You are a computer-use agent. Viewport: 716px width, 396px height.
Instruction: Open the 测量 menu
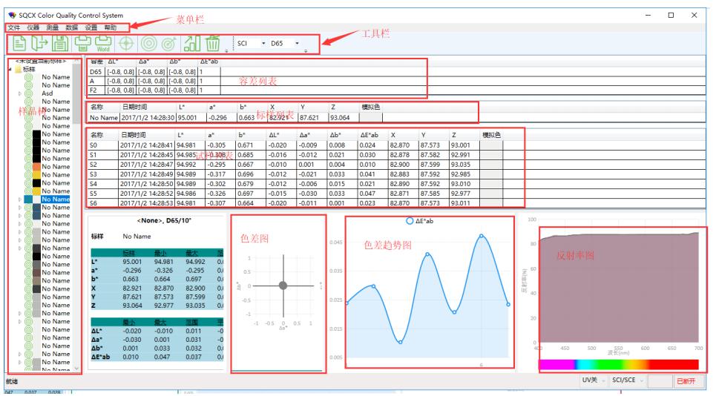point(52,27)
